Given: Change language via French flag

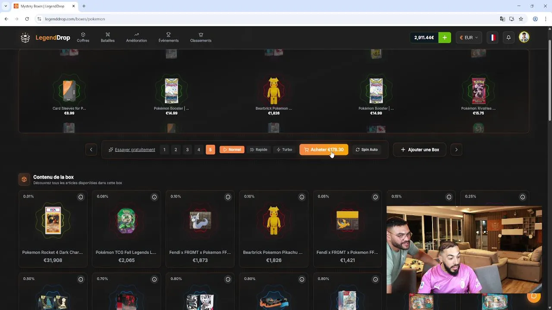Looking at the screenshot, I should (492, 37).
